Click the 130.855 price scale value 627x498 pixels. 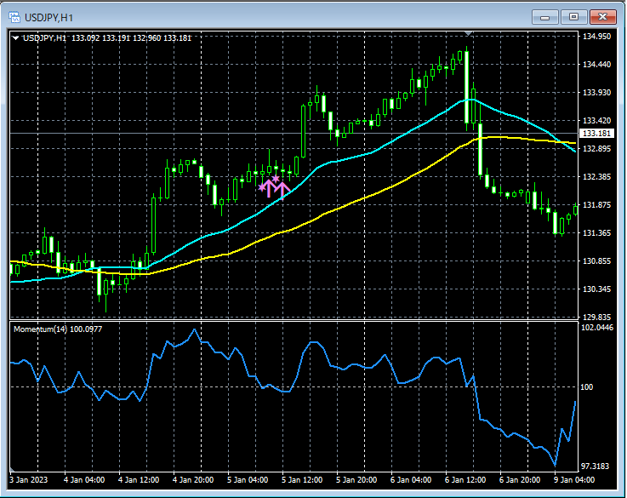(x=596, y=261)
